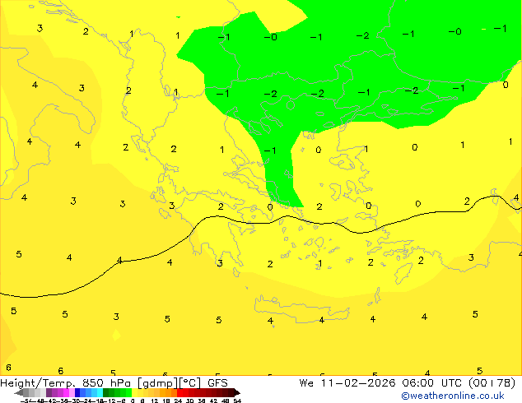Click the '18' label under the color scale
Screen dimensions: 522x403
pos(166,401)
